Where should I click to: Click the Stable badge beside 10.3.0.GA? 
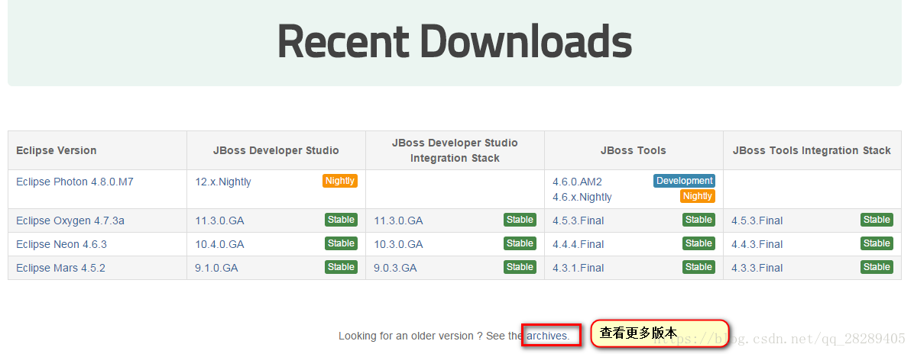(x=520, y=243)
